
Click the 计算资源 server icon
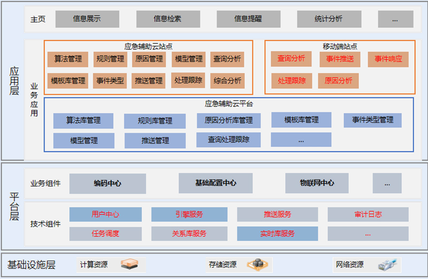[129, 264]
